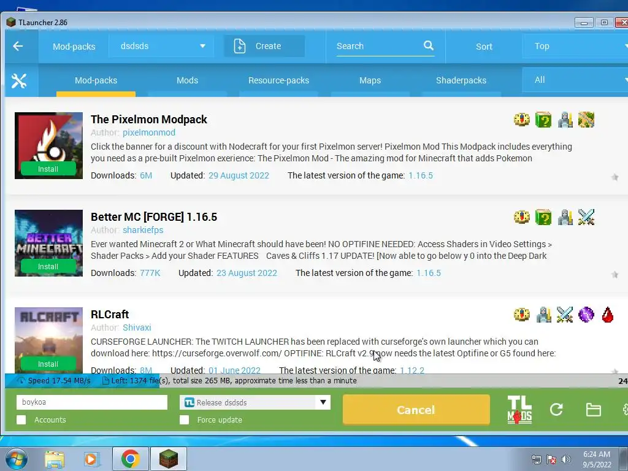Cancel the download in progress
This screenshot has height=471, width=628.
point(416,410)
